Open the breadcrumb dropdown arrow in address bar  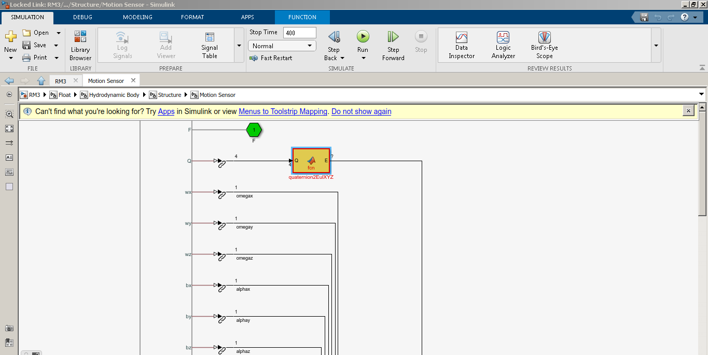701,94
